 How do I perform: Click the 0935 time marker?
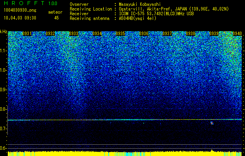120,34
